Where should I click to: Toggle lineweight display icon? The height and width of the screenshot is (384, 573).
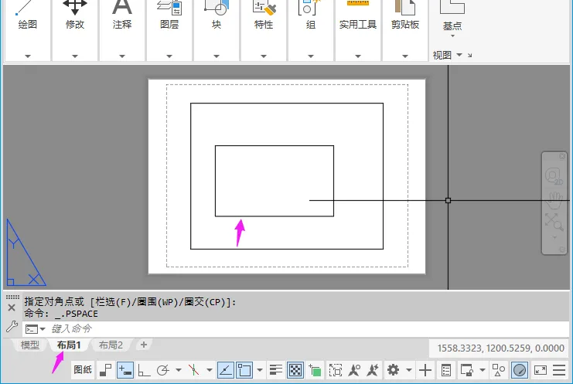[276, 370]
